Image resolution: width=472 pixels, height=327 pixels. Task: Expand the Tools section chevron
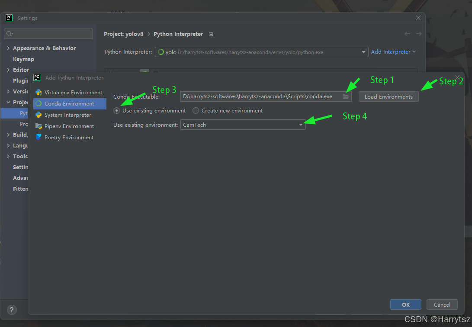8,157
